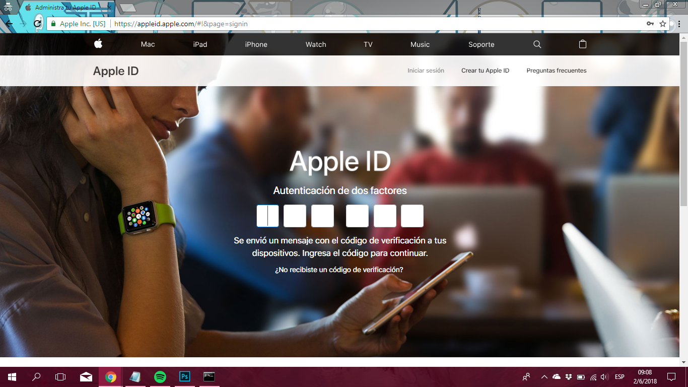Go back using the browser back arrow
Viewport: 688px width, 387px height.
[9, 24]
